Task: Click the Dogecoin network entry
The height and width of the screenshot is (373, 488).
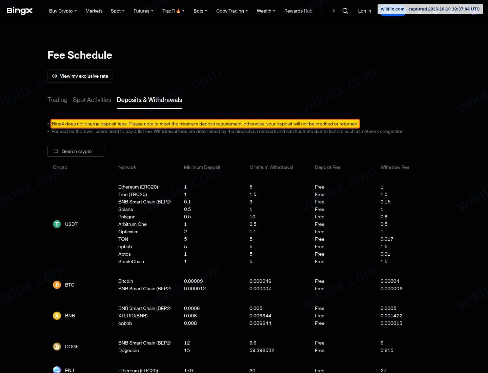Action: point(128,350)
